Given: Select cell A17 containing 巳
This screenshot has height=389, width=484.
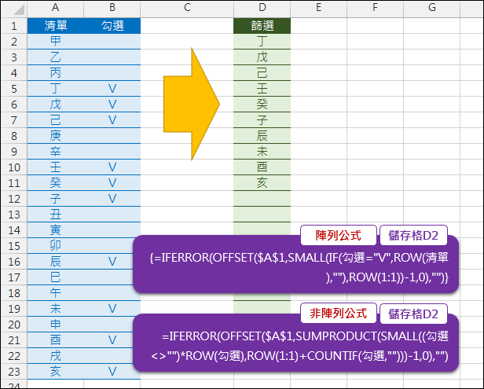Looking at the screenshot, I should (x=55, y=277).
